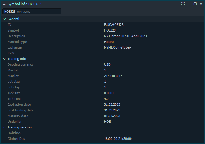
Task: Select the Globex Day session time
Action: tap(118, 139)
